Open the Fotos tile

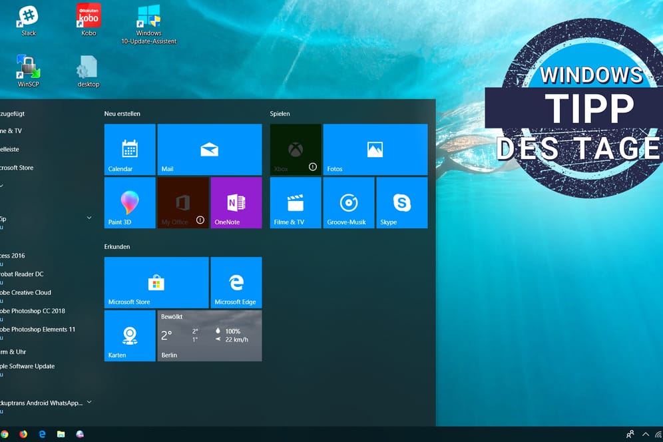[375, 149]
